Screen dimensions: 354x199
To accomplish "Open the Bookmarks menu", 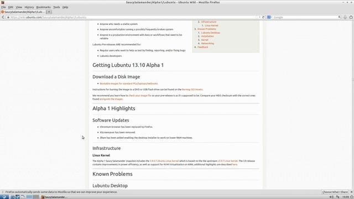I will click(43, 7).
